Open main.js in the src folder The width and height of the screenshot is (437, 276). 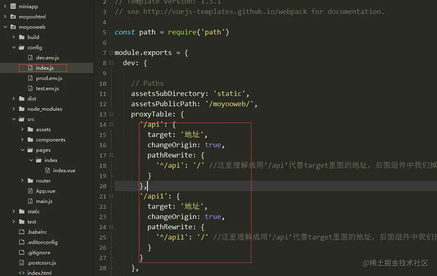pos(44,201)
